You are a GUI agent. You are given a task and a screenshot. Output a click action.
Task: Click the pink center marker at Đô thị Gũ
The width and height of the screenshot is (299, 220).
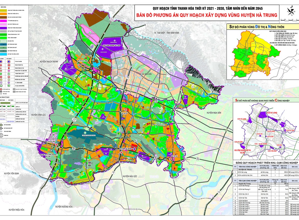(171, 159)
